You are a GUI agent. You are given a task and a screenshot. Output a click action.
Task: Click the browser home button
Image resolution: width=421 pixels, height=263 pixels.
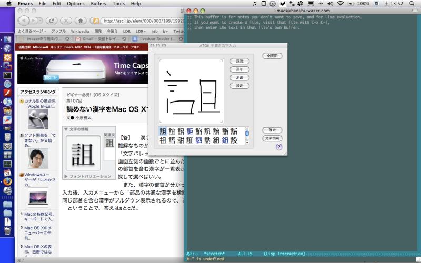(81, 21)
